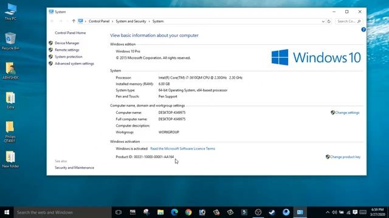Click the Search the web and Windows box
This screenshot has height=218, width=389.
pyautogui.click(x=63, y=213)
